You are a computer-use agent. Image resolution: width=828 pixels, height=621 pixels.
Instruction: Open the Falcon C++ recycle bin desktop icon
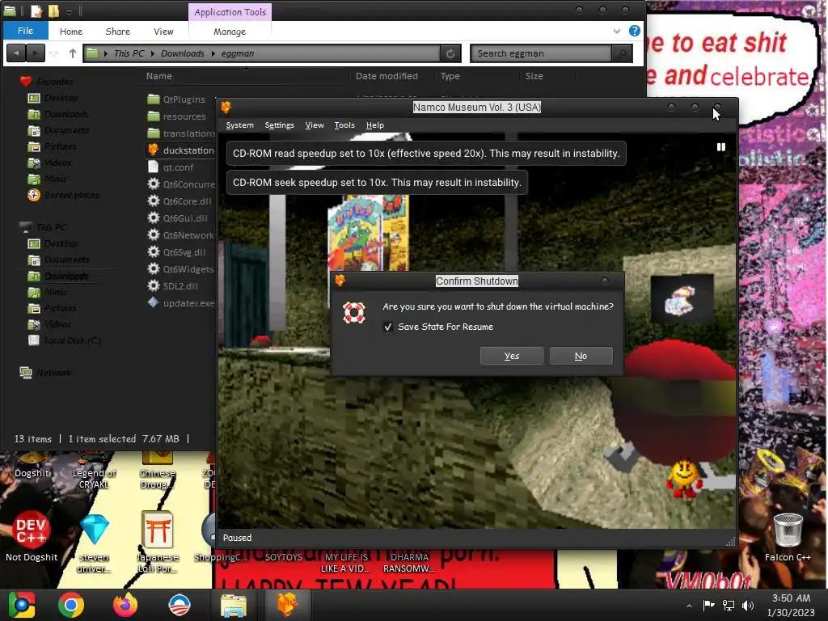(788, 538)
